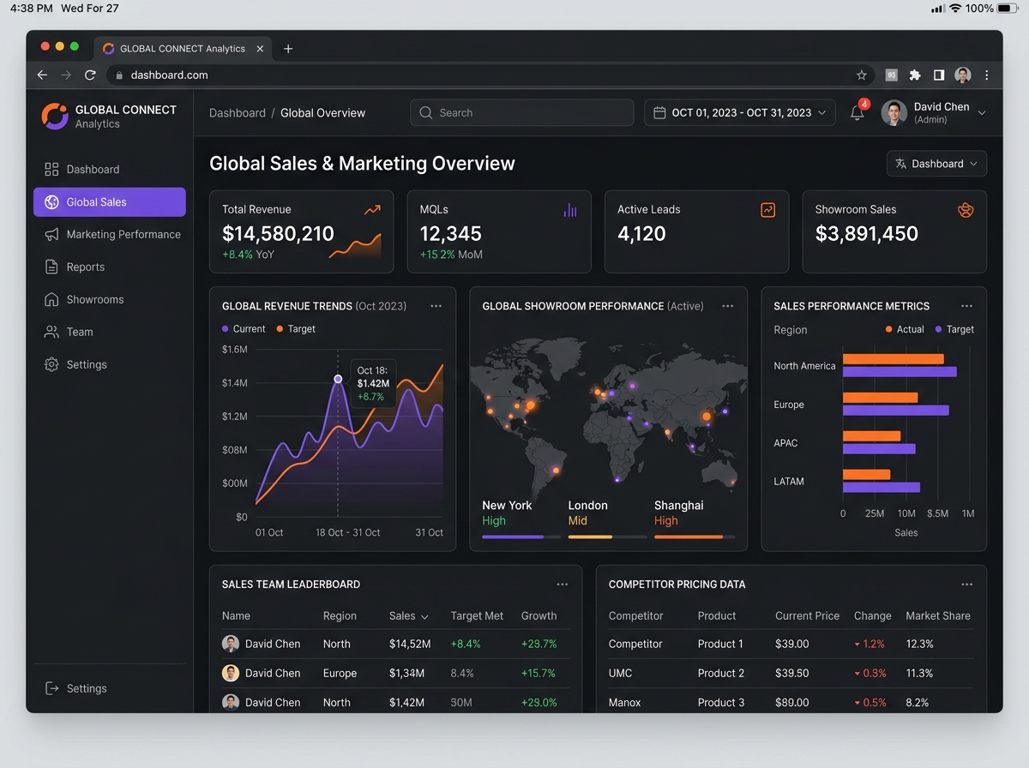Screen dimensions: 1029x768
Task: Click Global Overview breadcrumb
Action: 322,113
